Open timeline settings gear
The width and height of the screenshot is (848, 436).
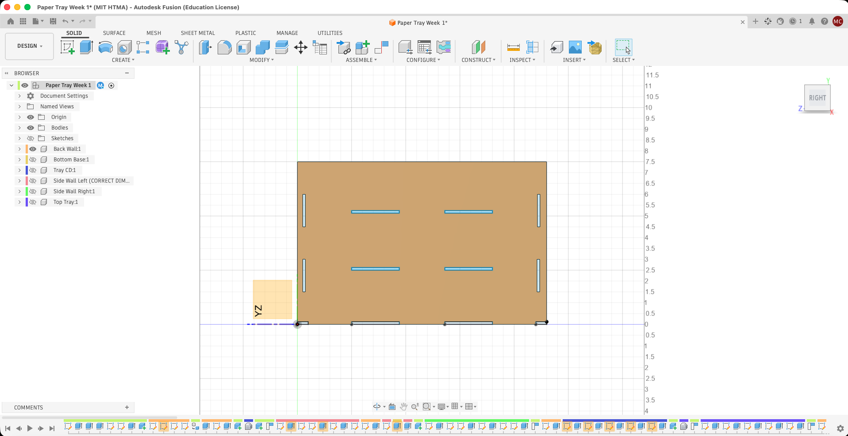pyautogui.click(x=840, y=428)
